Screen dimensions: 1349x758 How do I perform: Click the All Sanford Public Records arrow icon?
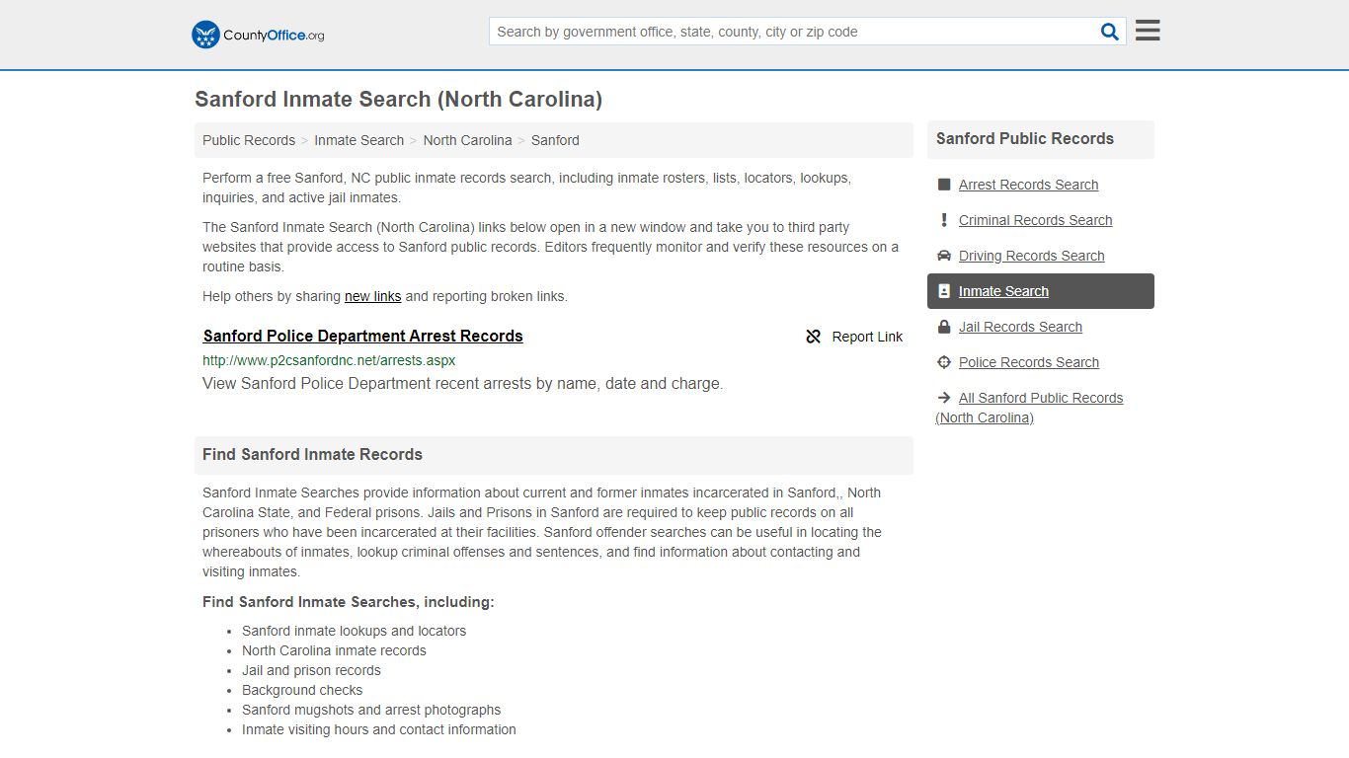coord(944,398)
